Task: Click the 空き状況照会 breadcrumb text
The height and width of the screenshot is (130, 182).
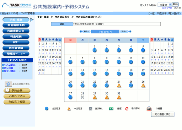Action: [x=62, y=17]
